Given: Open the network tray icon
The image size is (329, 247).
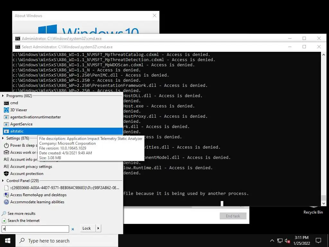Looking at the screenshot, I should click(x=280, y=241).
